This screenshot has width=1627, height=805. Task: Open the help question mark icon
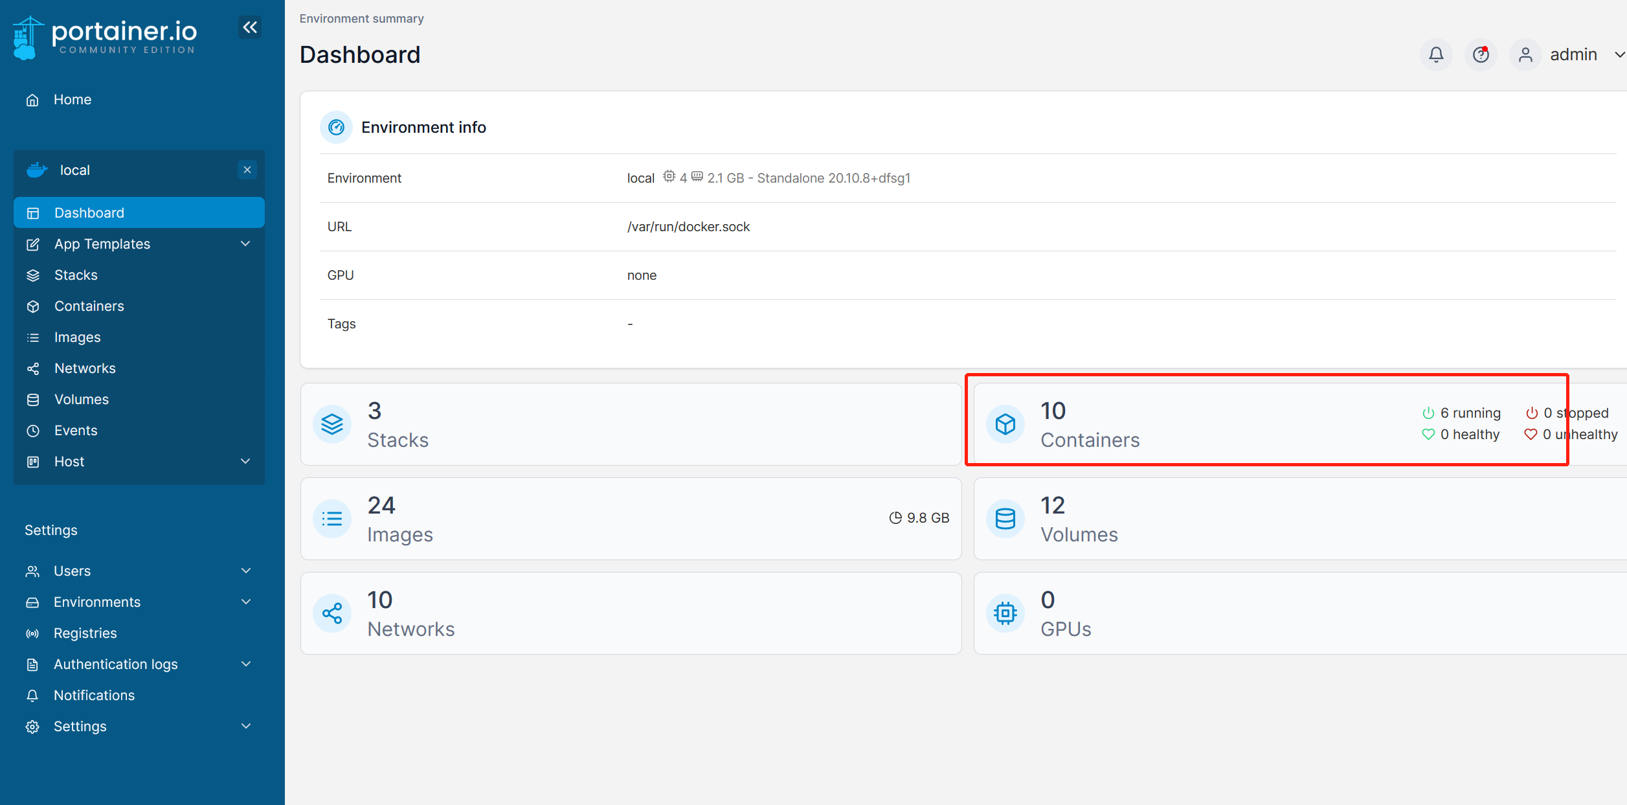pos(1480,54)
